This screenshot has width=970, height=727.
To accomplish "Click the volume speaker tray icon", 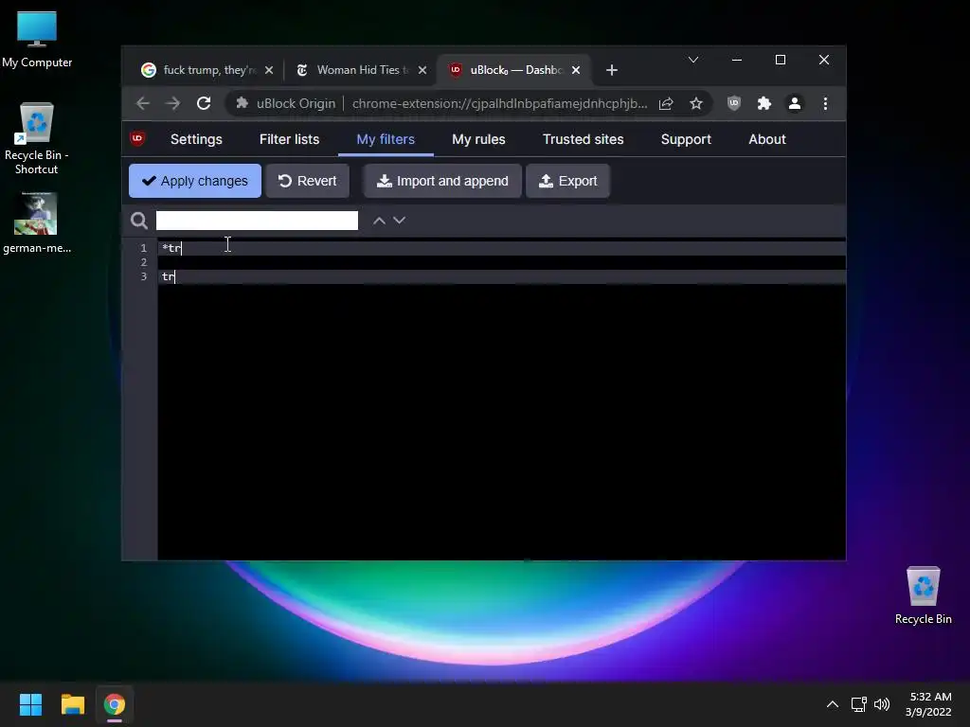I will pyautogui.click(x=882, y=704).
